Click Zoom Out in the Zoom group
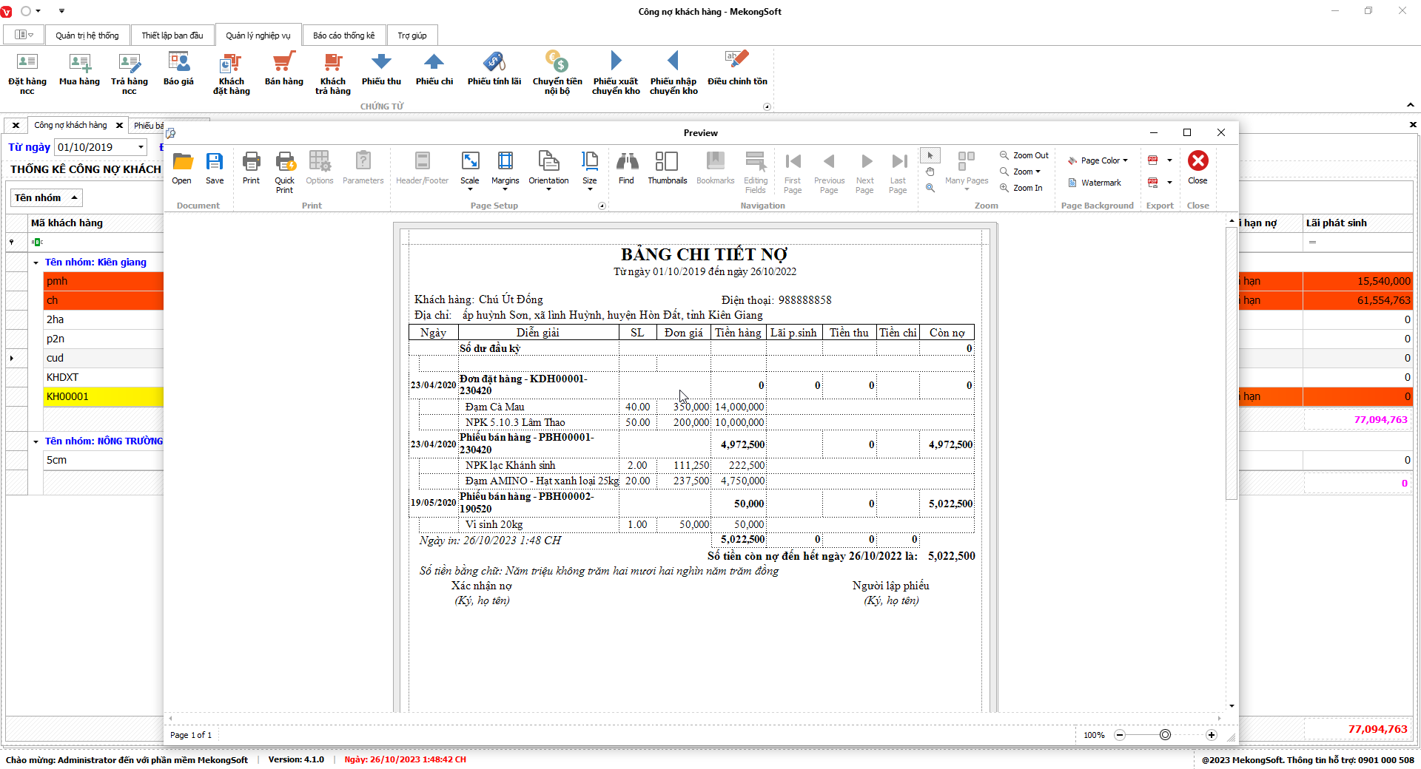The width and height of the screenshot is (1421, 769). (1024, 155)
